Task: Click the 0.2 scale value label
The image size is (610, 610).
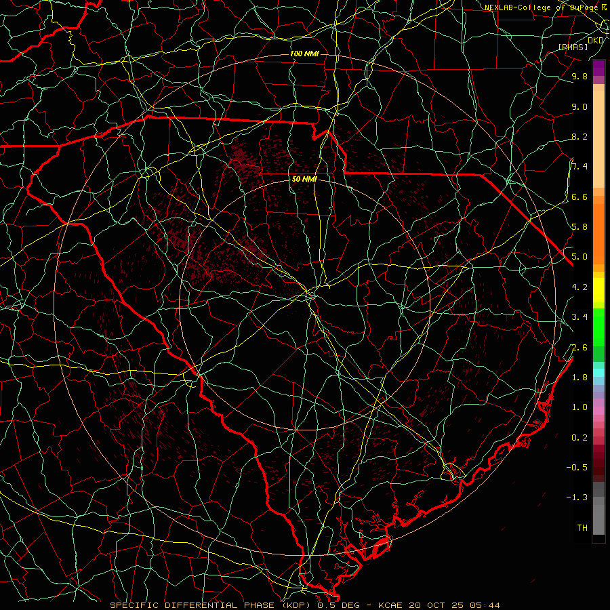Action: pyautogui.click(x=579, y=438)
